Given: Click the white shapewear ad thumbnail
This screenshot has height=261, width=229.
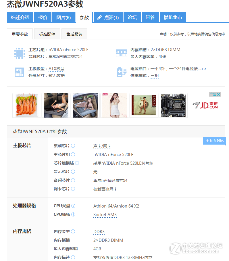Looking at the screenshot, I should pos(114,105).
